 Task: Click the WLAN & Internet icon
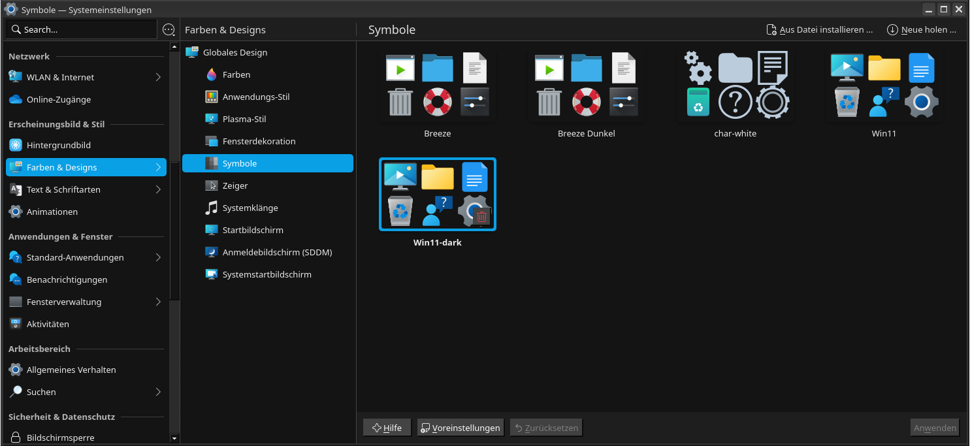[16, 77]
